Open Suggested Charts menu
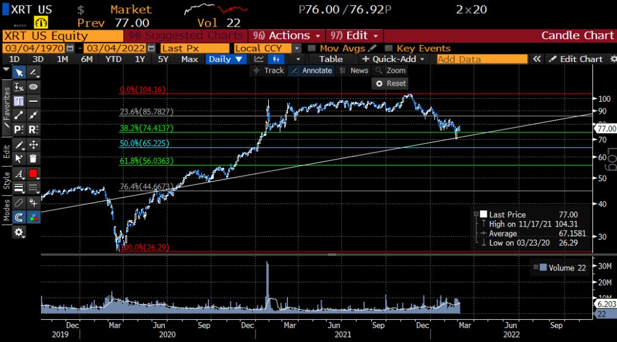617x342 pixels. (x=186, y=36)
